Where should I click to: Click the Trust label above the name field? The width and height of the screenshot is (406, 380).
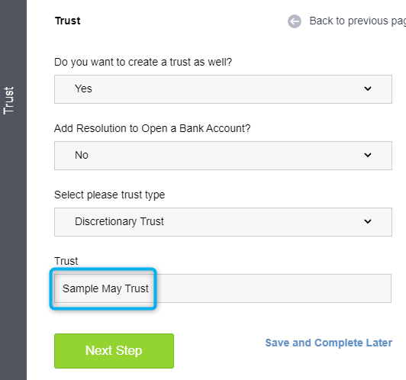pos(66,261)
